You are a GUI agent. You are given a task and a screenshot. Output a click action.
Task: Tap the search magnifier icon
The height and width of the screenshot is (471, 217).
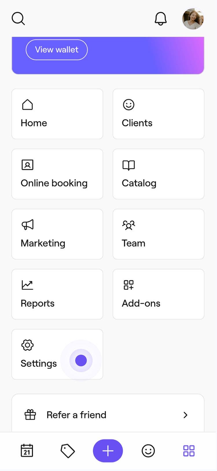[18, 19]
